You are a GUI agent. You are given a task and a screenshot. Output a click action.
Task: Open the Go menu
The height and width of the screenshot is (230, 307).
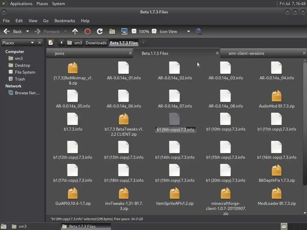tap(46, 21)
